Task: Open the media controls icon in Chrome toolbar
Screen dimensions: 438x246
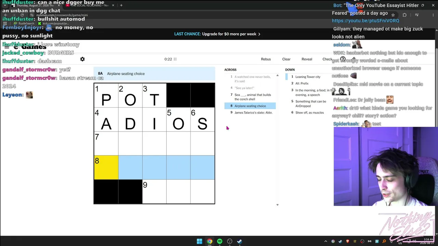Action: 416,15
